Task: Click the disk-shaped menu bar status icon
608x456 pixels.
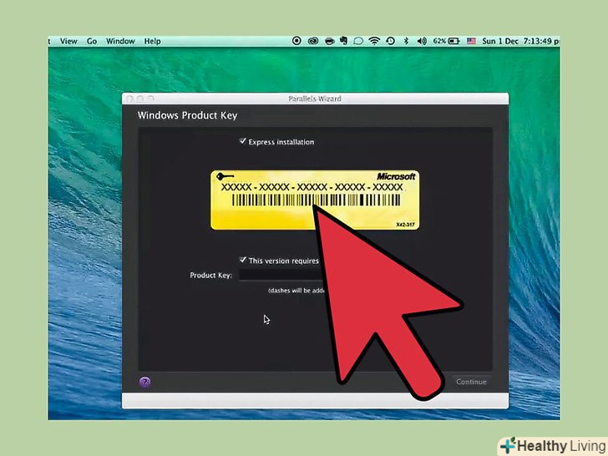Action: (330, 41)
